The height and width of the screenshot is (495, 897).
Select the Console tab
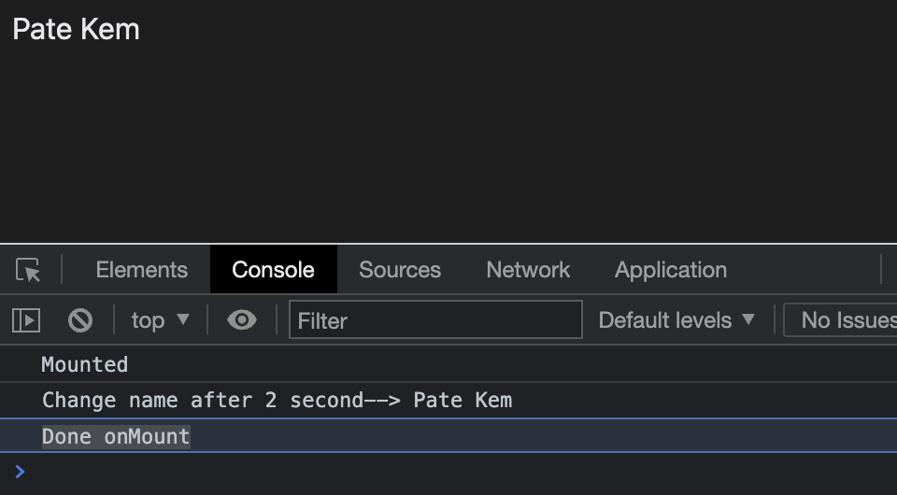273,270
